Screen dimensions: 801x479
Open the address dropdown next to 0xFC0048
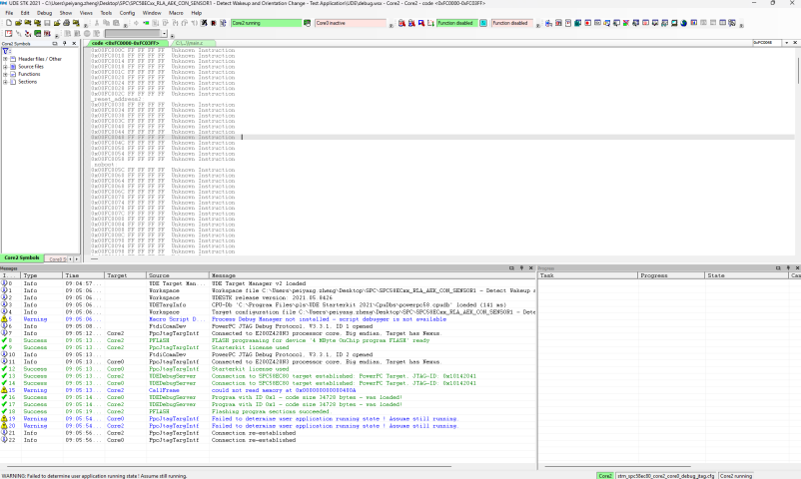coord(787,43)
